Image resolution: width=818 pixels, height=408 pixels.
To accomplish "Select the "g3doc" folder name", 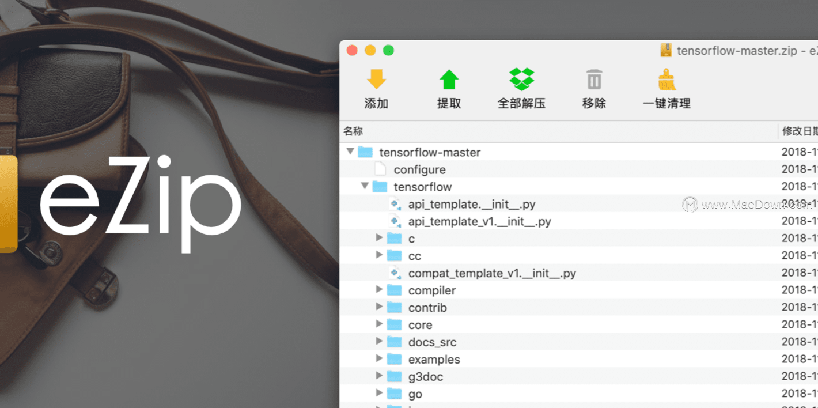I will pos(426,377).
